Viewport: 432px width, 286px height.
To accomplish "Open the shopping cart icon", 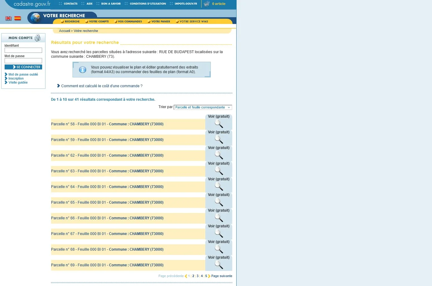I will coord(207,4).
